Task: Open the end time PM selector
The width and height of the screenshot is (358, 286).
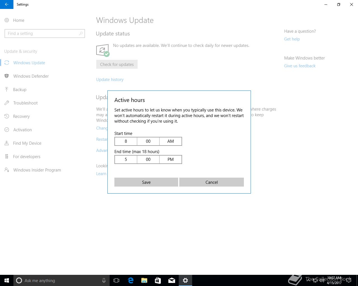Action: coord(171,159)
